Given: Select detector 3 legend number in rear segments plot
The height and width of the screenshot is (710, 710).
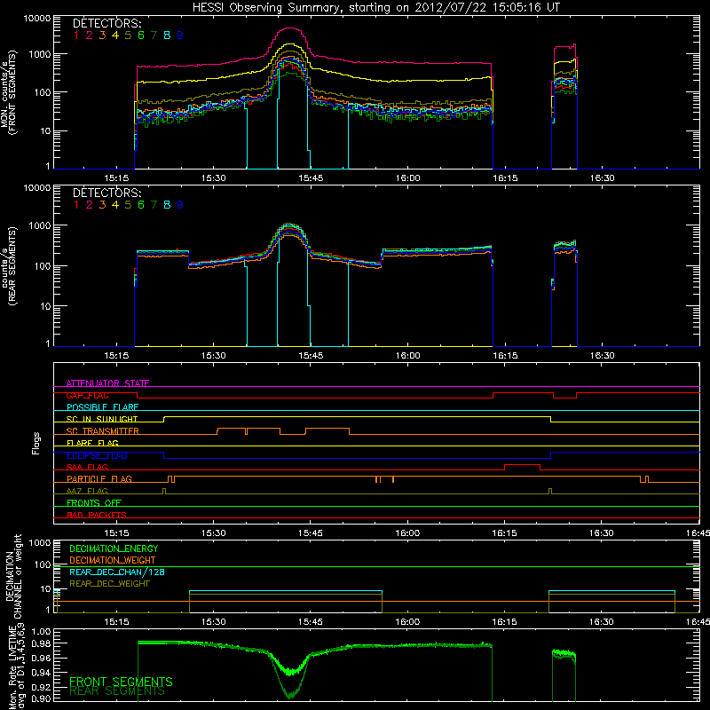Looking at the screenshot, I should pyautogui.click(x=102, y=205).
